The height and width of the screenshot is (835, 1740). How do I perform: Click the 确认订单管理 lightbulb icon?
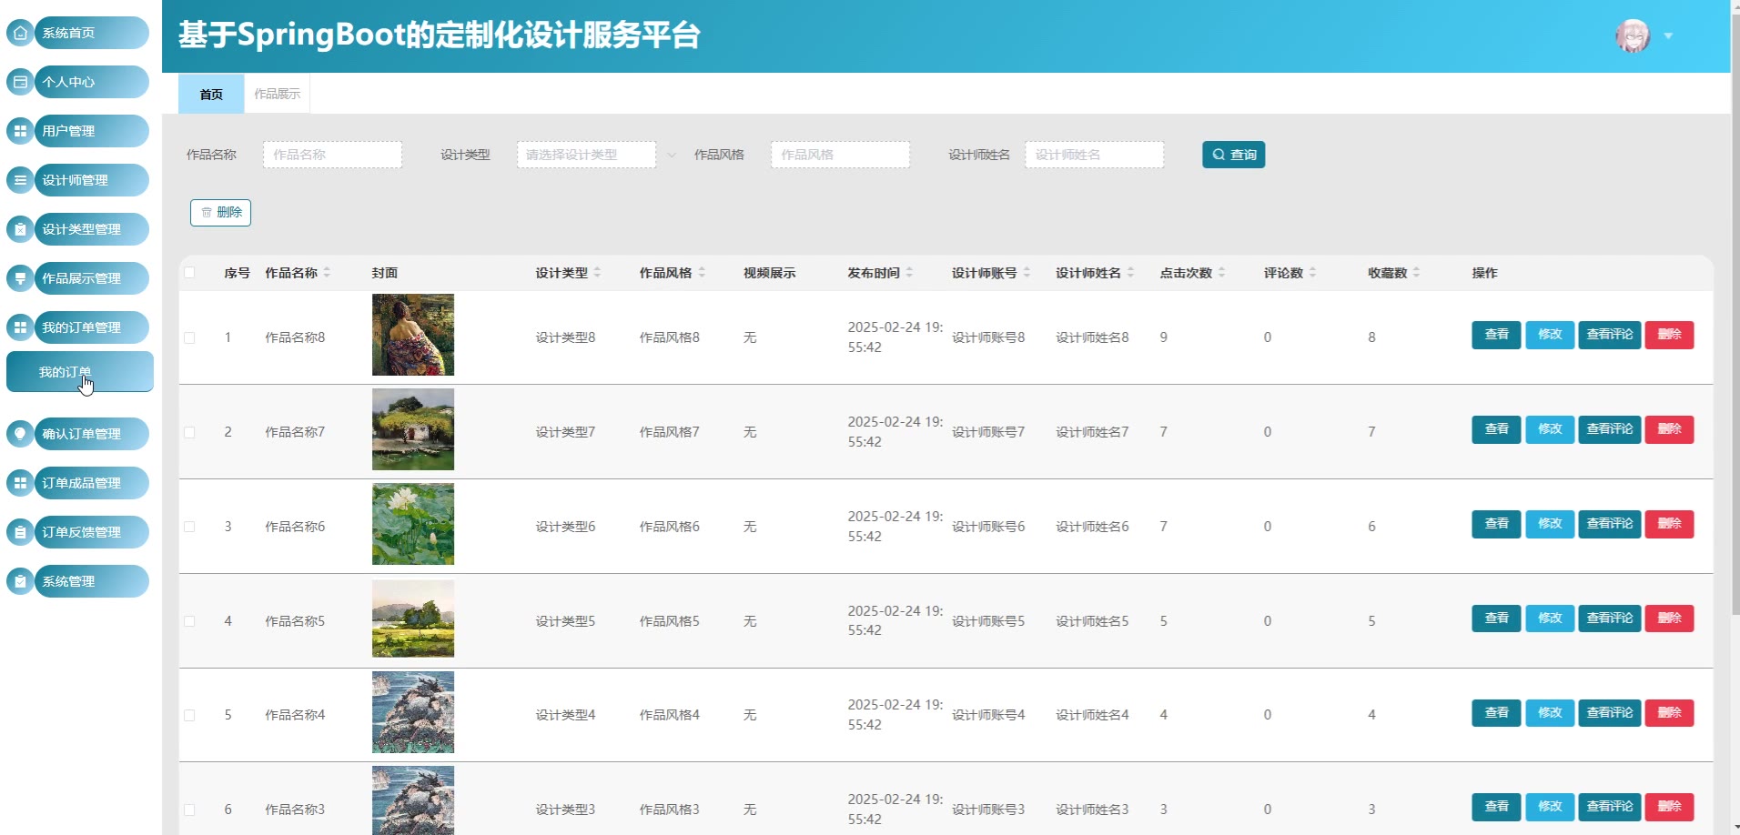tap(20, 434)
